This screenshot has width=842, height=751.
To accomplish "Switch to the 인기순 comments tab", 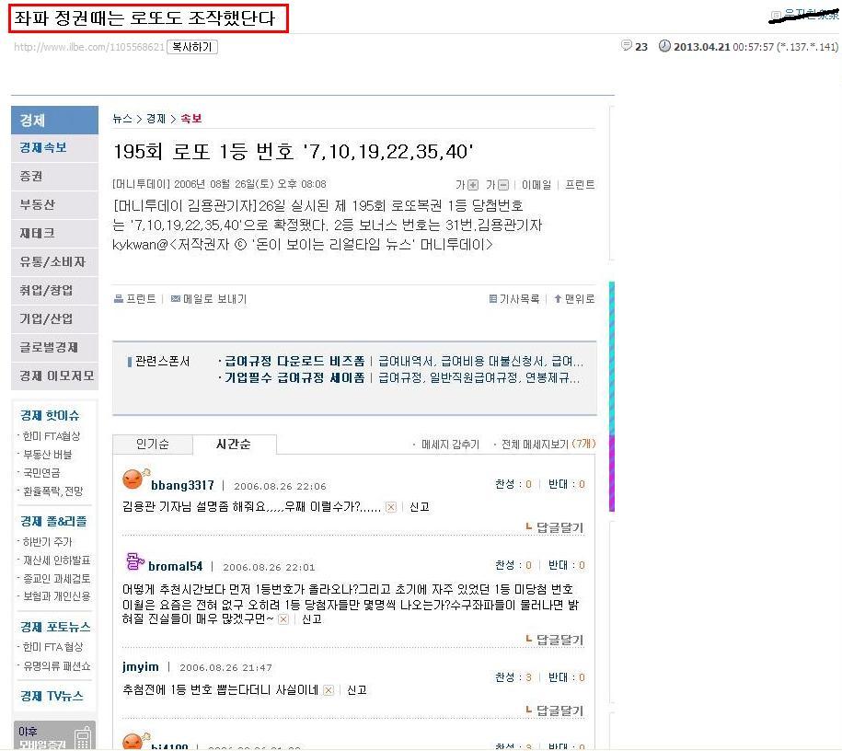I will click(152, 445).
